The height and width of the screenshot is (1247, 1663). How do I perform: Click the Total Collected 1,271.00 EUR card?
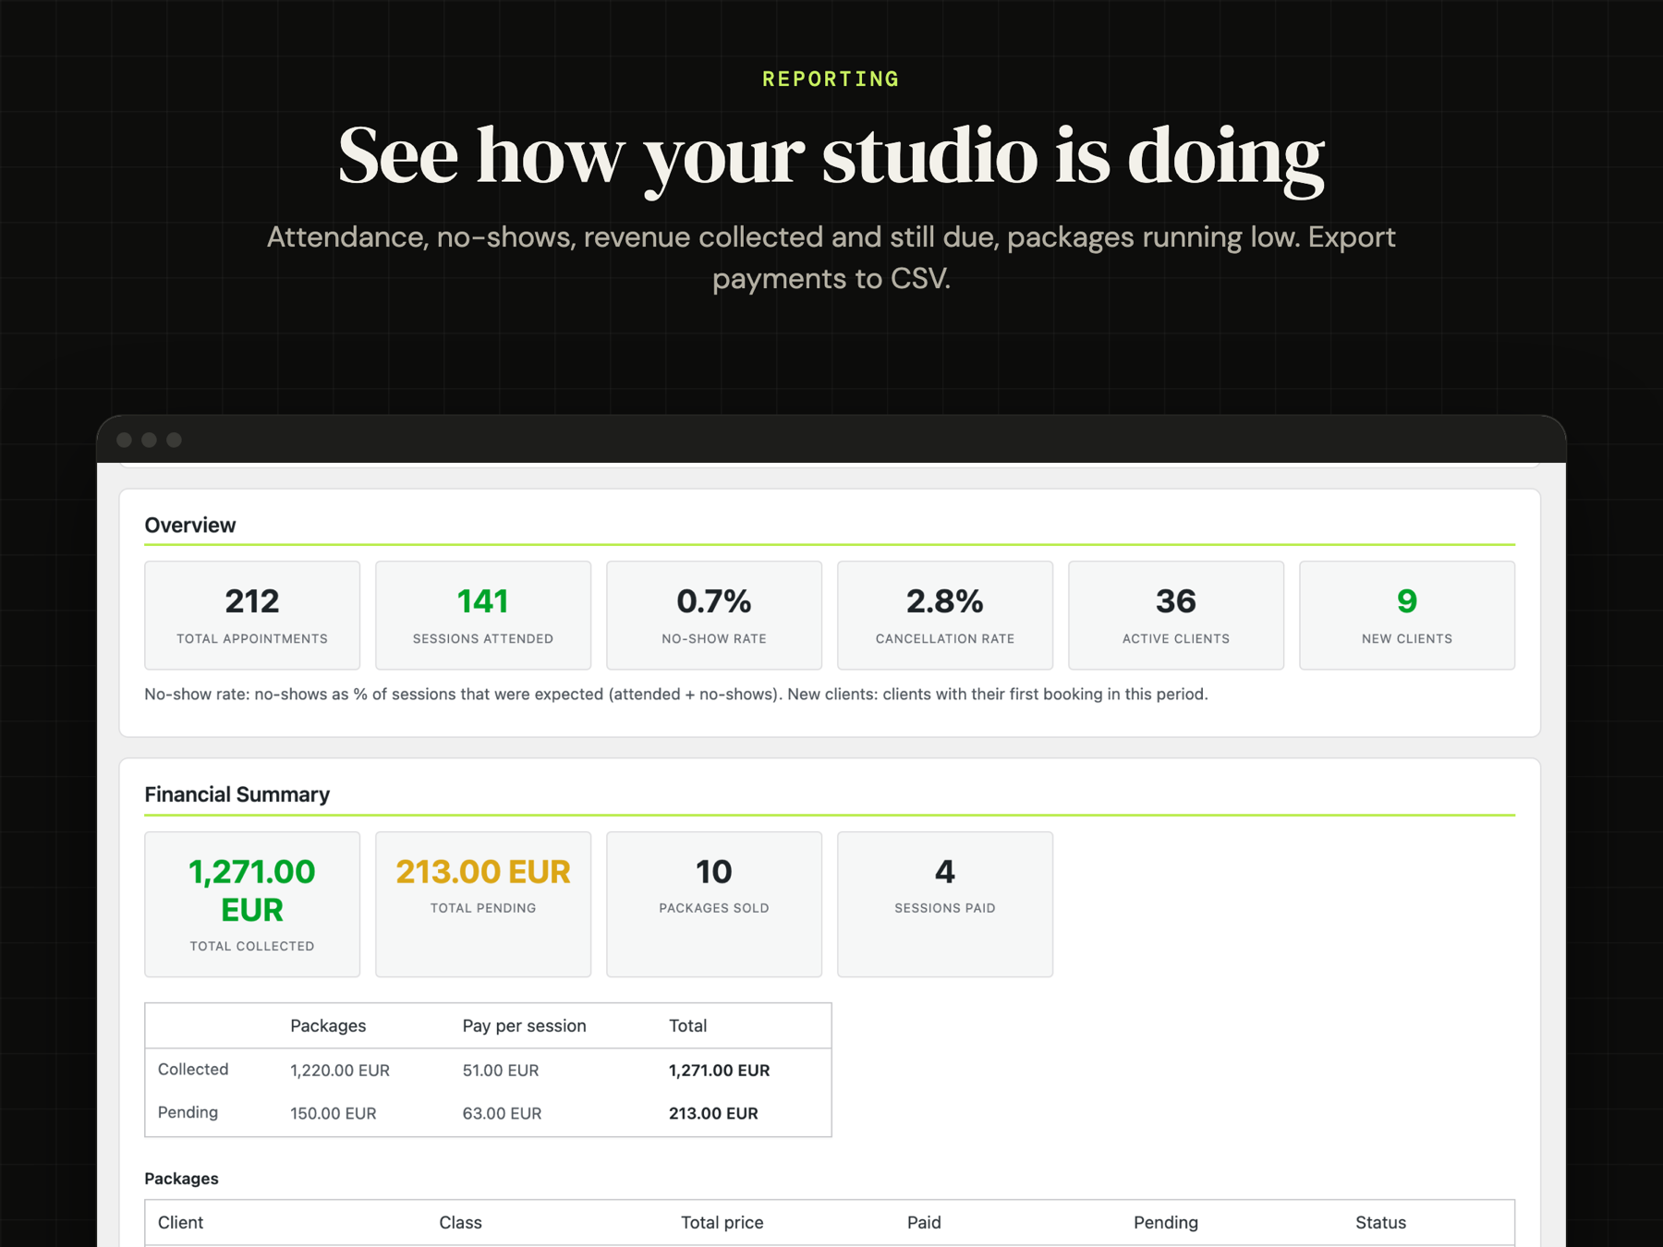[x=252, y=904]
